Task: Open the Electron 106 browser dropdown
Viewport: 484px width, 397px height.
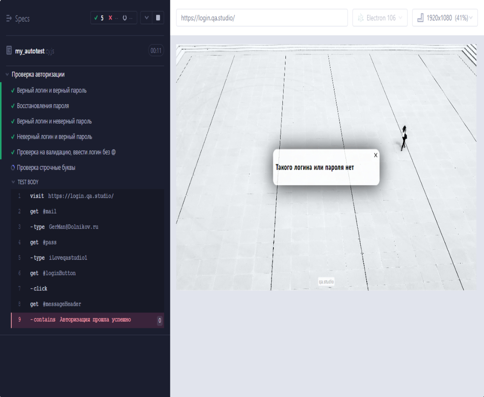Action: point(380,18)
